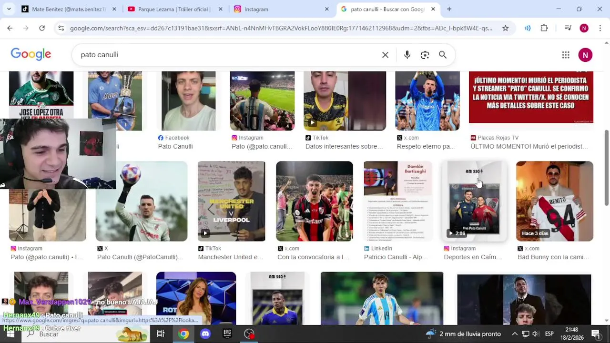
Task: Open the River player celebrating thumbnail
Action: 315,201
